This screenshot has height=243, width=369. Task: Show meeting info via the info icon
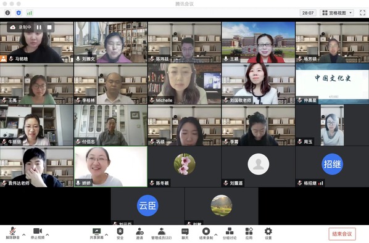tap(7, 13)
